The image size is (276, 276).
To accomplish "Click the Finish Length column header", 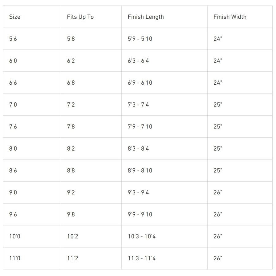I will click(146, 17).
